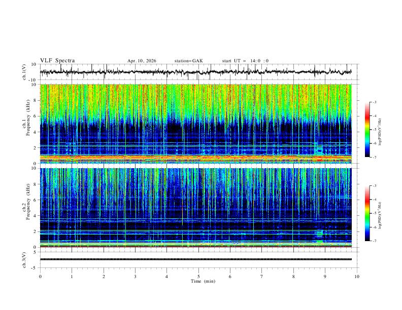Click the ch.3 flat signal trace

pos(195,259)
